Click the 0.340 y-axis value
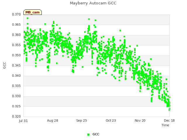The image size is (187, 140). click(16, 76)
